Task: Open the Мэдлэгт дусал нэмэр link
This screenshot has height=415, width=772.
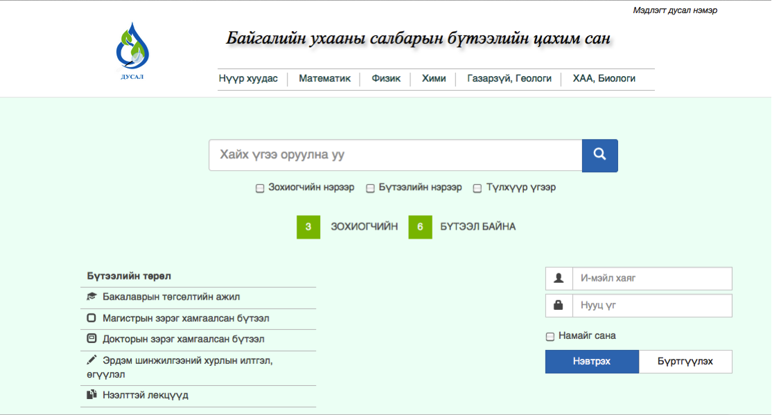Action: tap(674, 10)
